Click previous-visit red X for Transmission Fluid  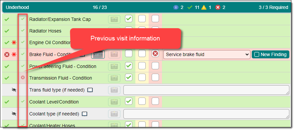(x=23, y=77)
